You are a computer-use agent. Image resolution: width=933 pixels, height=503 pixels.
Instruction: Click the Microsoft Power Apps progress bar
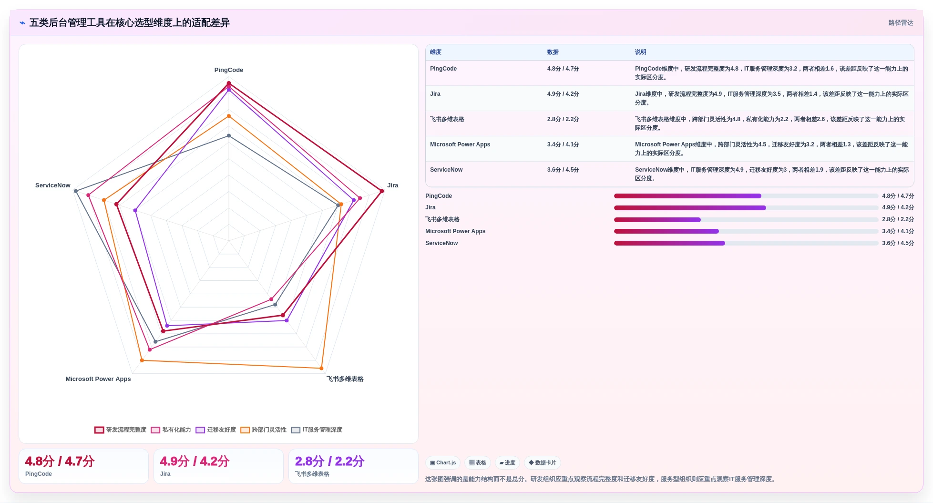(746, 231)
